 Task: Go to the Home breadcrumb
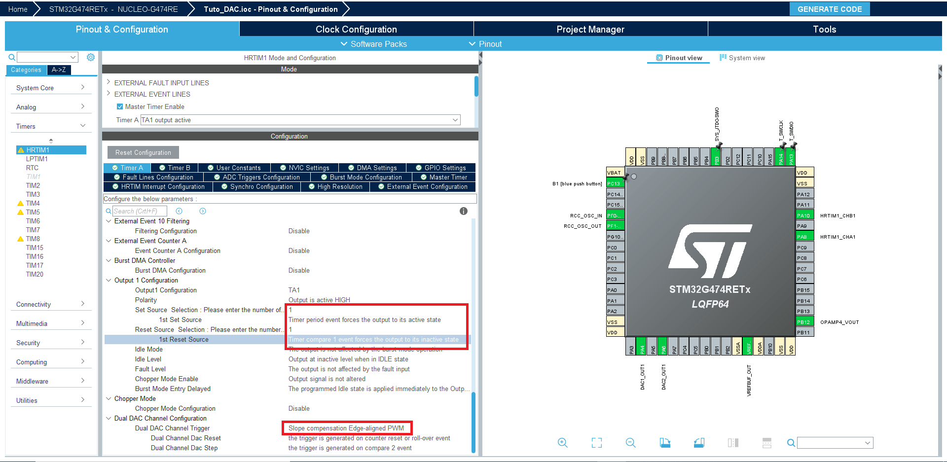(x=18, y=9)
